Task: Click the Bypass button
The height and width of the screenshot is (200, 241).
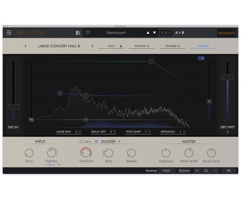Action: coord(184,171)
